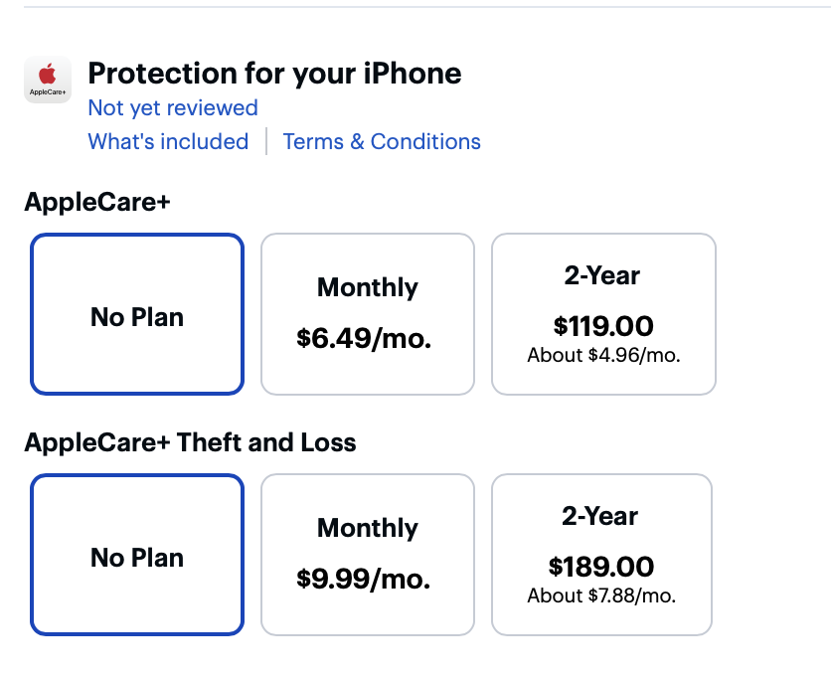Open the Not yet reviewed link

pos(172,107)
